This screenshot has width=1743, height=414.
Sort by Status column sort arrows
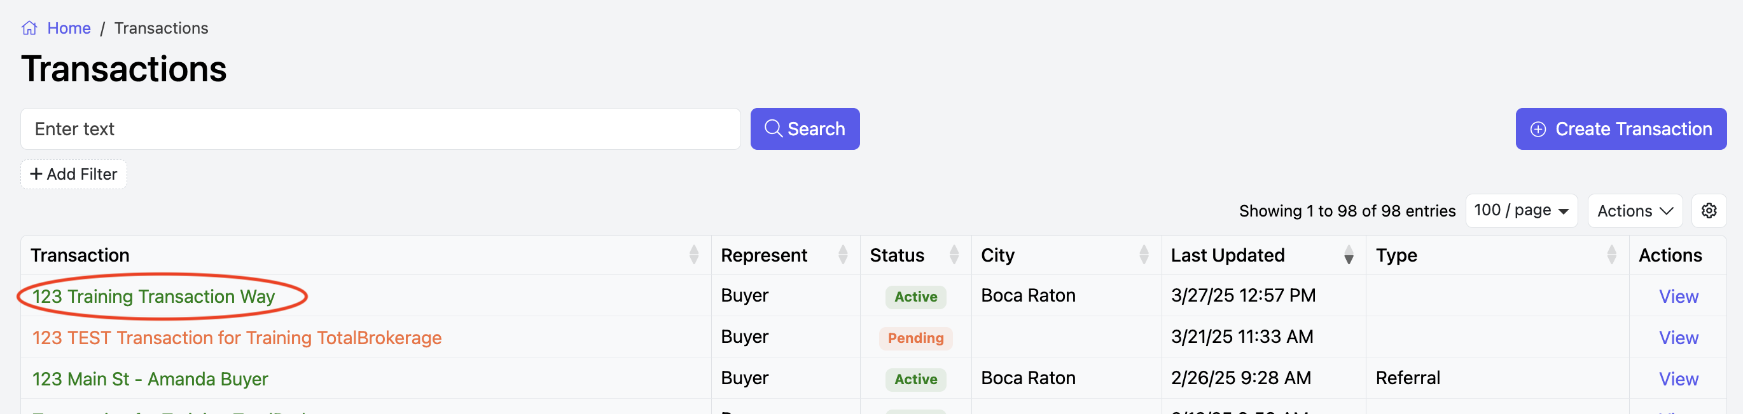click(x=954, y=255)
